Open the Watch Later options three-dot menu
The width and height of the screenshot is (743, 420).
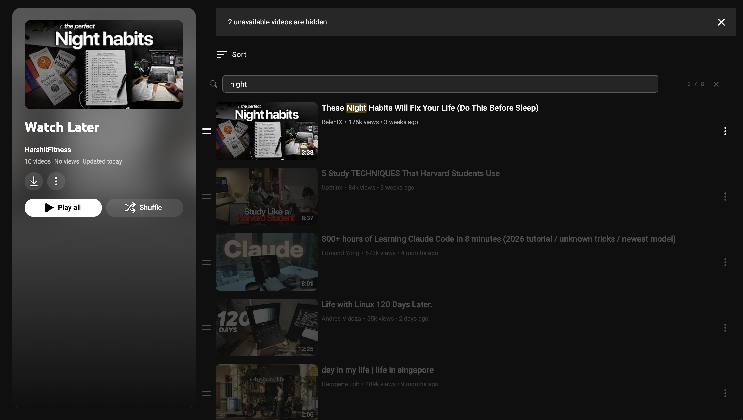pyautogui.click(x=56, y=181)
